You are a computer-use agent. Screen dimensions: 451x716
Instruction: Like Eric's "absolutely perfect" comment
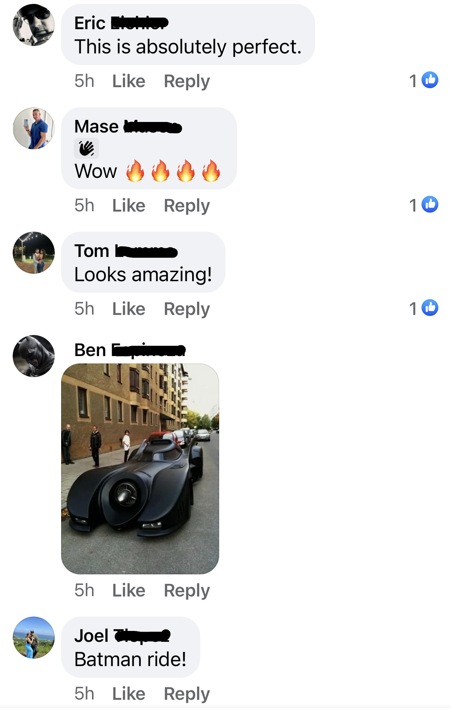pos(129,81)
